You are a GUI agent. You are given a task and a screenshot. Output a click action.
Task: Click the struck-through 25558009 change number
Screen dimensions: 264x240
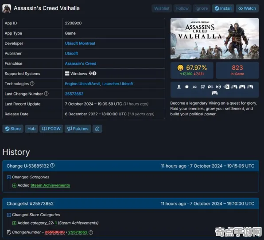pyautogui.click(x=55, y=232)
